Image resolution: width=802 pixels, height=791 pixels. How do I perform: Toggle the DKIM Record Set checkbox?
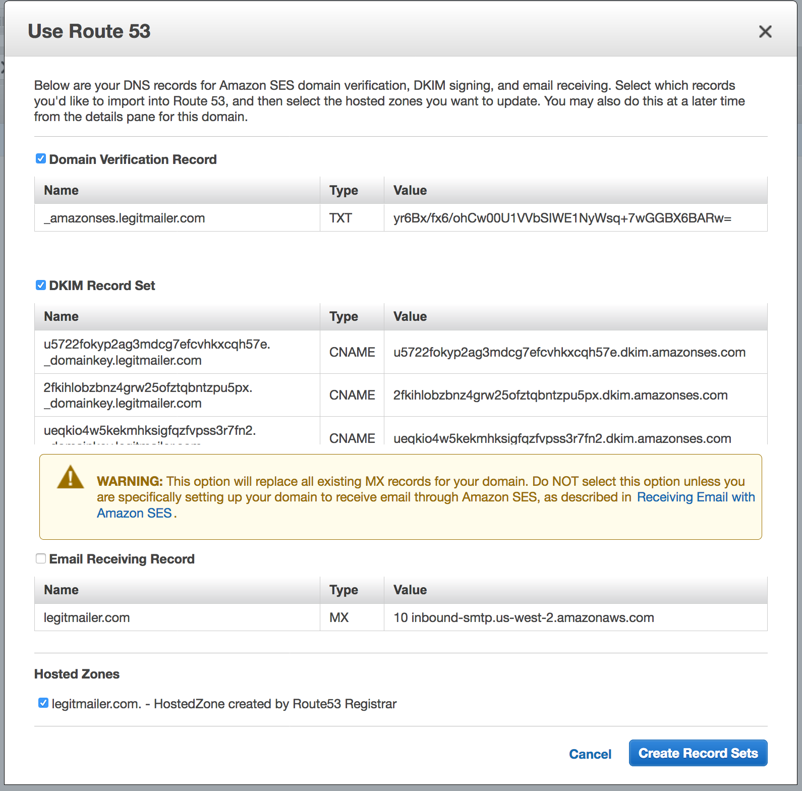click(41, 285)
